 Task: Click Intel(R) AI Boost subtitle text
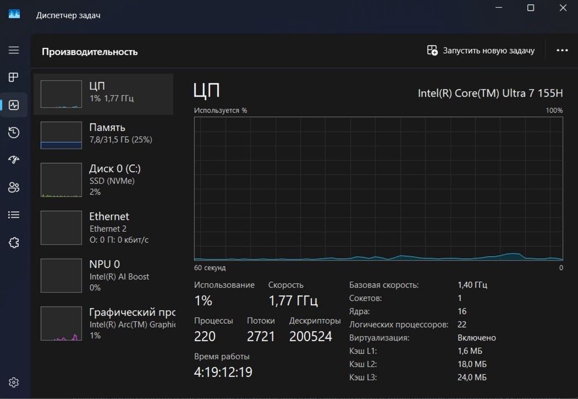click(x=119, y=276)
